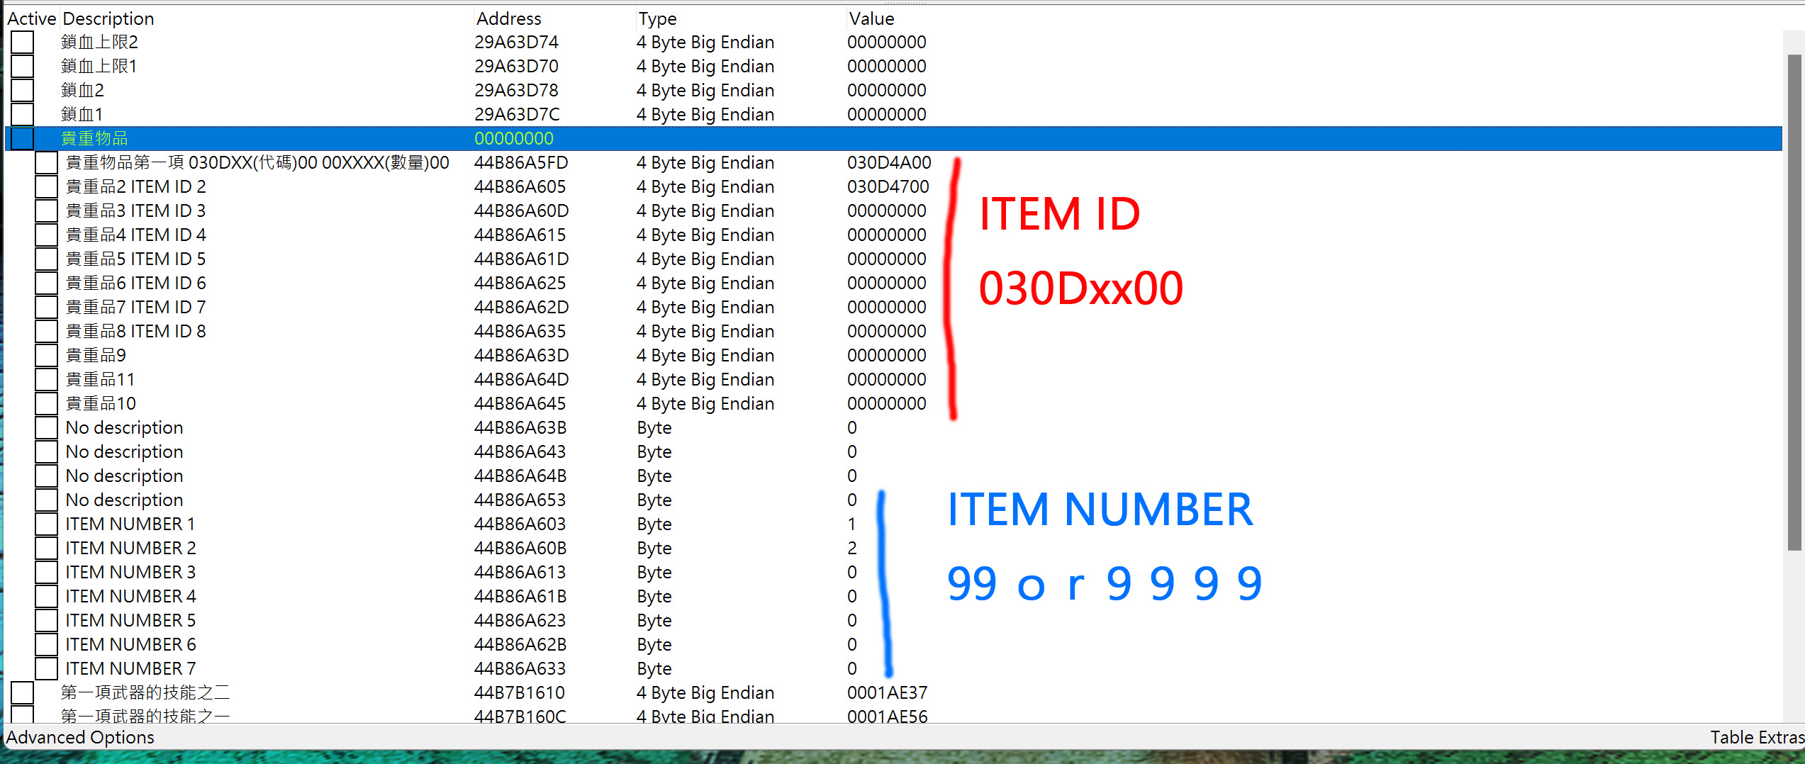
Task: Enable the 鎖血上限2 cheat checkbox
Action: tap(22, 43)
